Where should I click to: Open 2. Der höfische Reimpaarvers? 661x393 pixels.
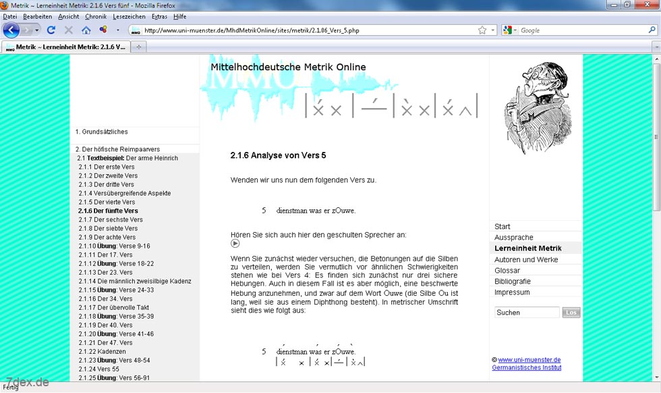pos(117,149)
